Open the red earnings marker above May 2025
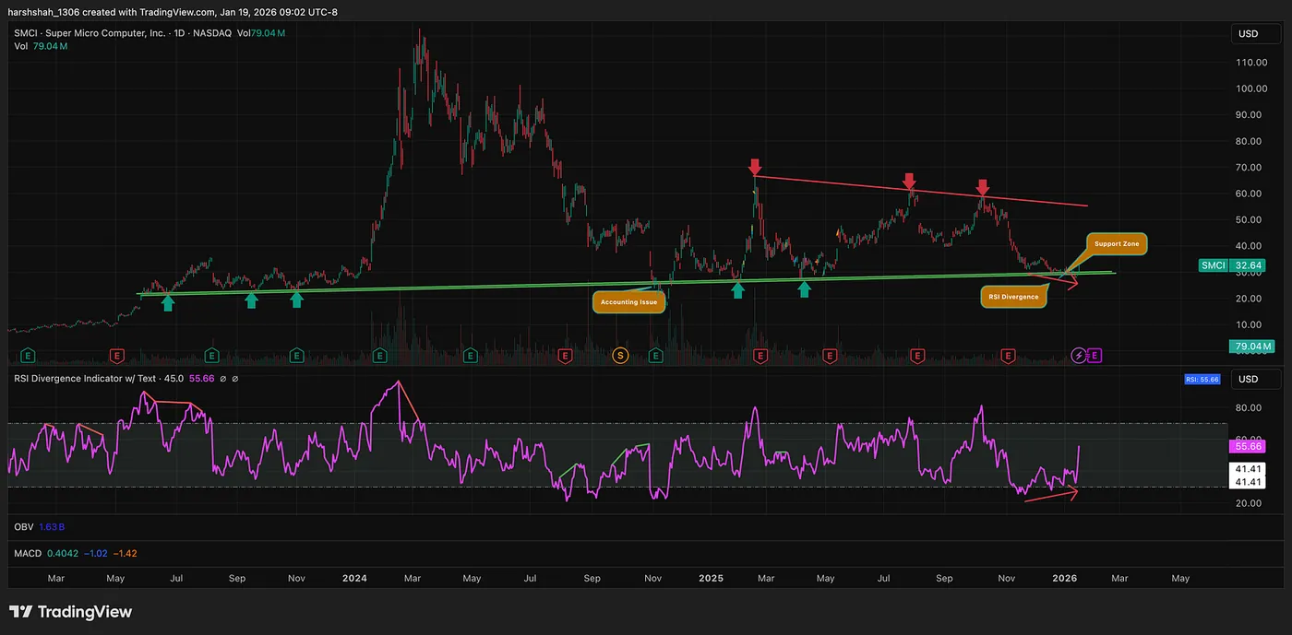The image size is (1292, 635). pyautogui.click(x=830, y=355)
